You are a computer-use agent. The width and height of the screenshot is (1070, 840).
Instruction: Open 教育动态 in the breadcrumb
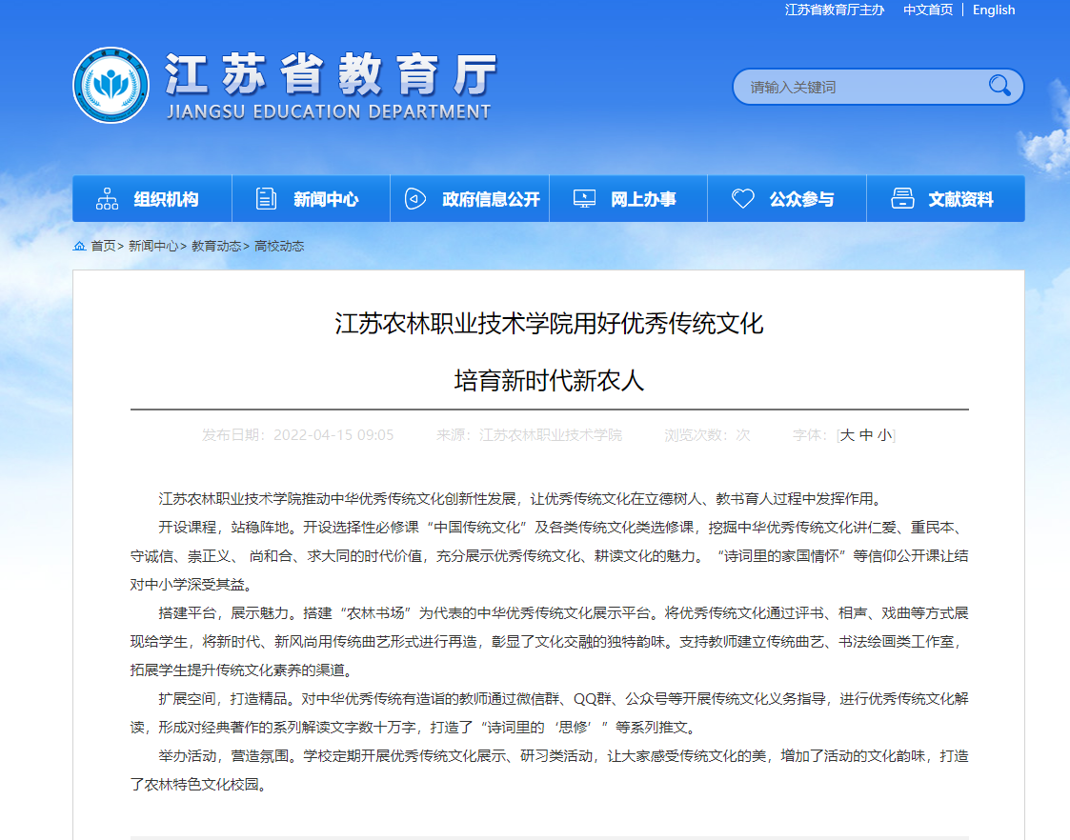[216, 246]
